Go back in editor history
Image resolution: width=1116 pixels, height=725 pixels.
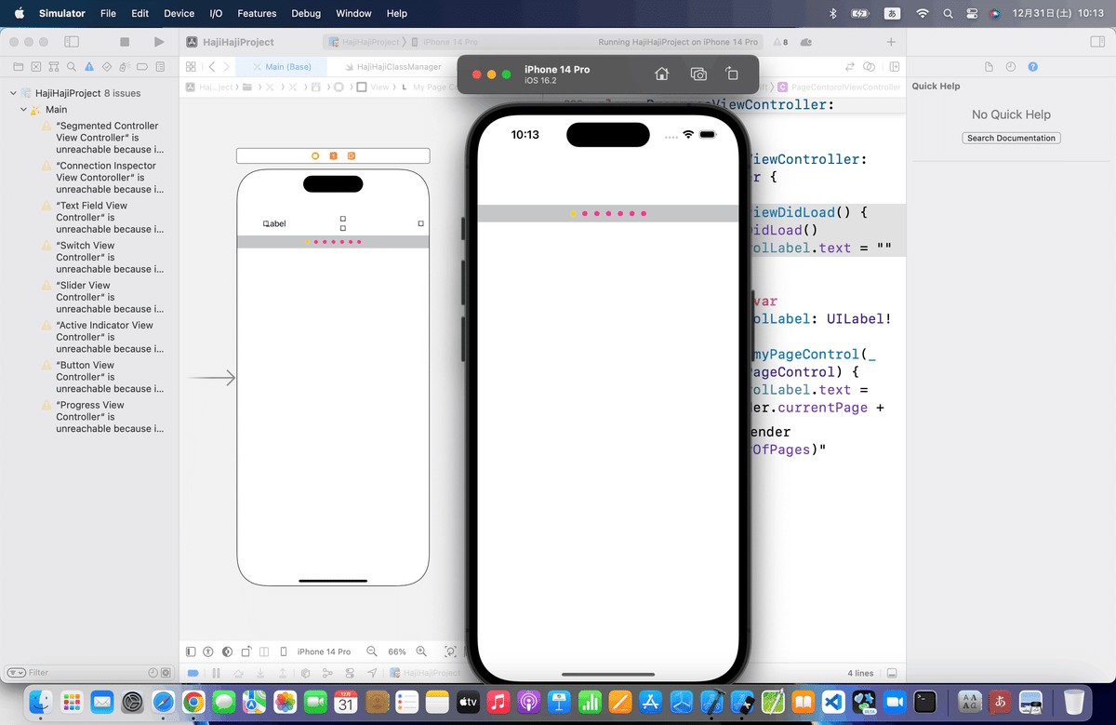[x=212, y=67]
